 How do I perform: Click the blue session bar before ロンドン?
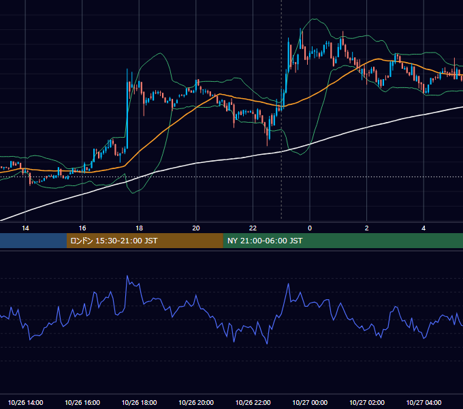coord(33,241)
